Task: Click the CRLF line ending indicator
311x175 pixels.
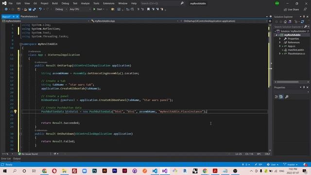Action: click(x=267, y=154)
